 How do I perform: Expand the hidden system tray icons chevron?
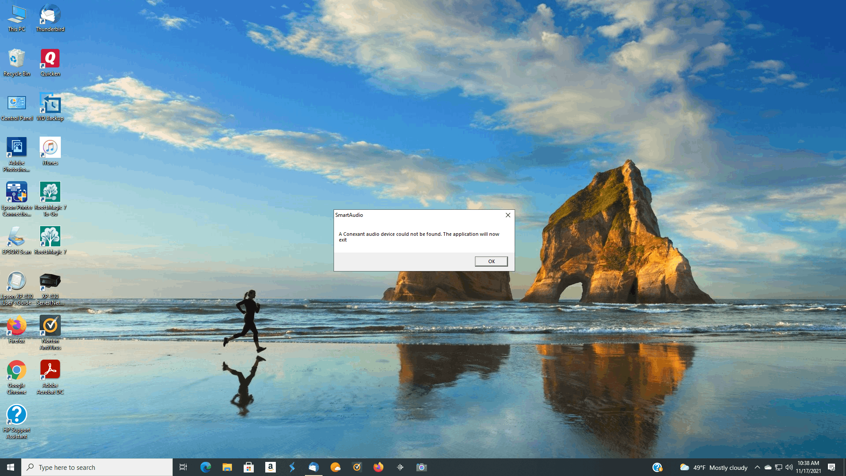[x=757, y=467]
